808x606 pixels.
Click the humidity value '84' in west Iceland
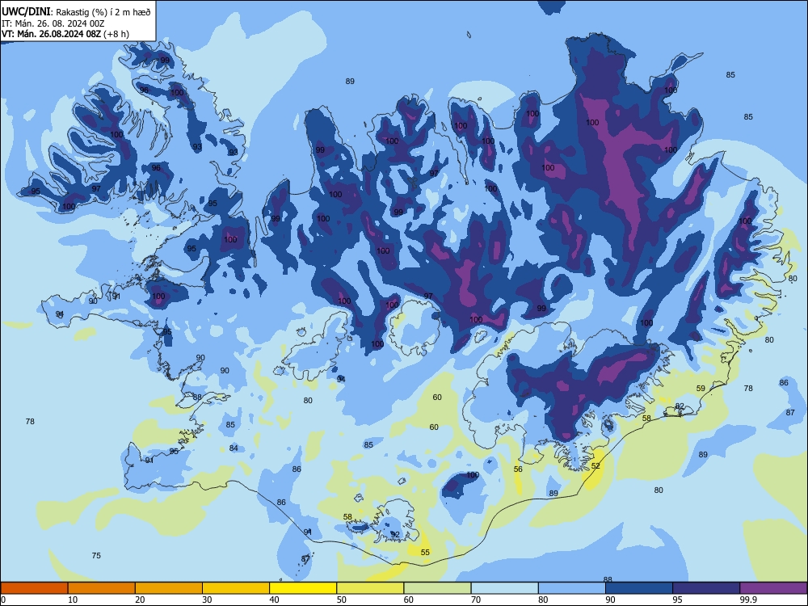(x=234, y=448)
